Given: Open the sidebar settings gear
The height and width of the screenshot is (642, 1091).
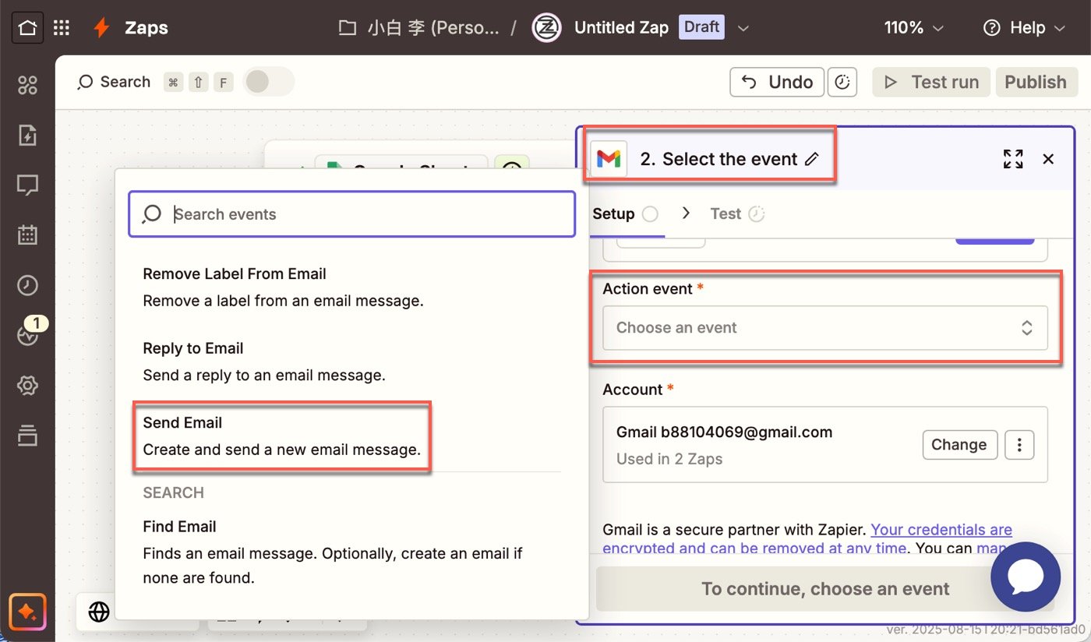Looking at the screenshot, I should [27, 386].
